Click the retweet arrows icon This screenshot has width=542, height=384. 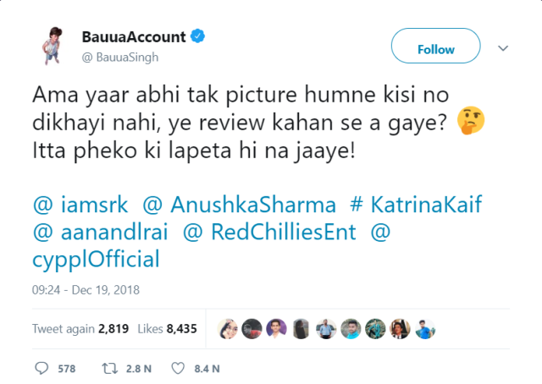coord(109,369)
